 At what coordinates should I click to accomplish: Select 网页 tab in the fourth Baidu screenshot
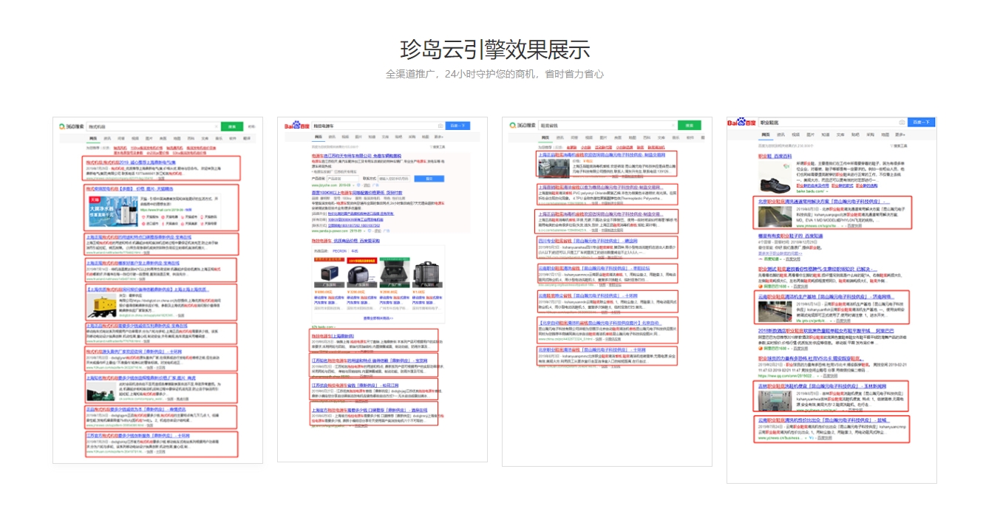click(x=764, y=135)
